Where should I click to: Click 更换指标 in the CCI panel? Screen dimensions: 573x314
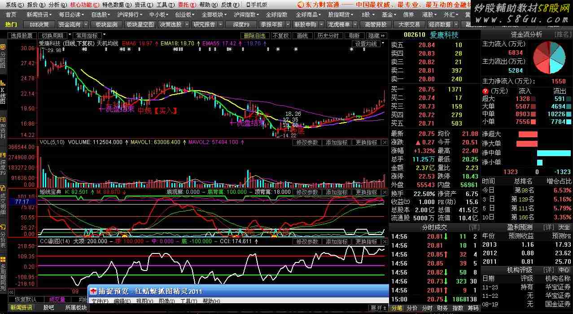366,241
